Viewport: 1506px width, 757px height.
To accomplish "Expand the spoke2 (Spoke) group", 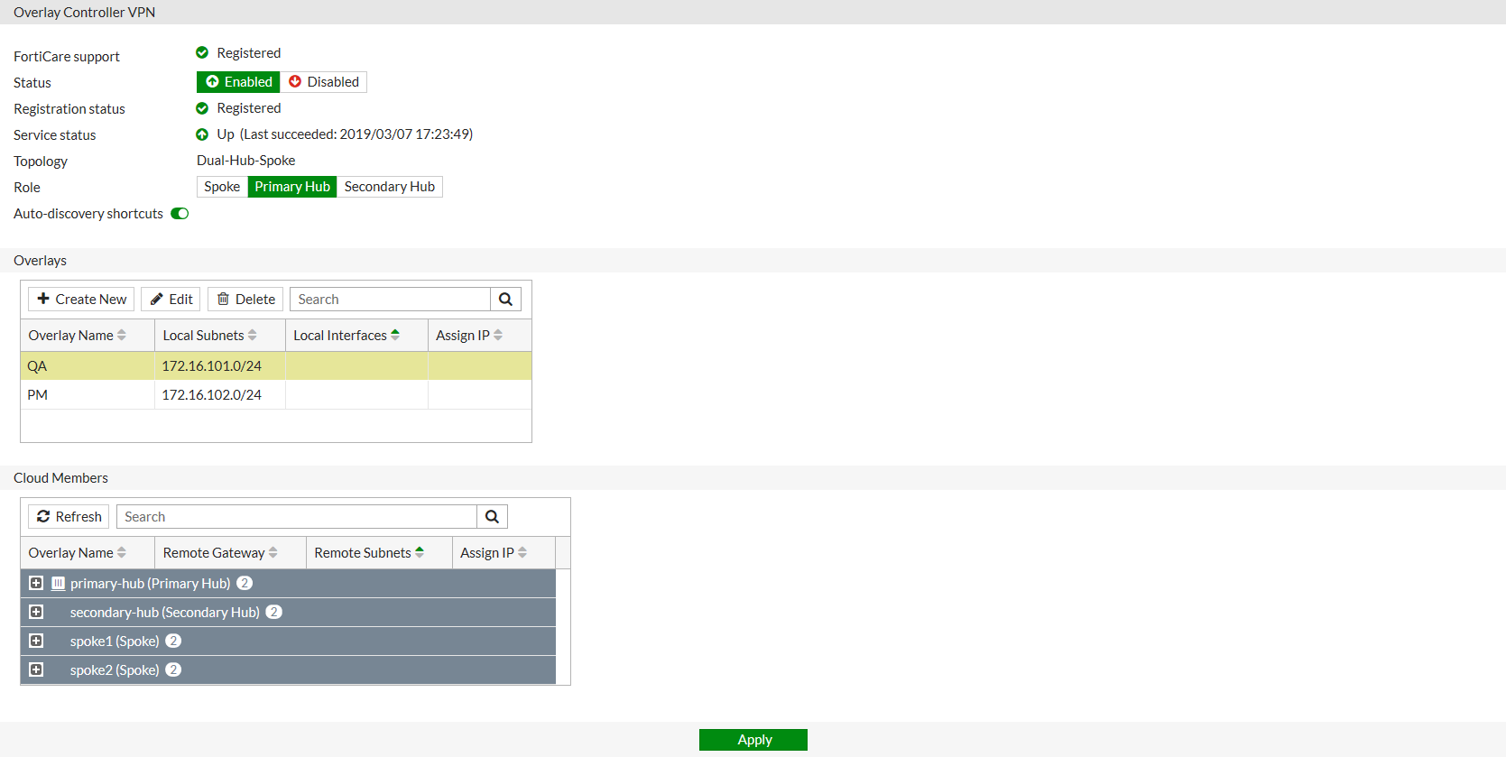I will click(x=36, y=669).
